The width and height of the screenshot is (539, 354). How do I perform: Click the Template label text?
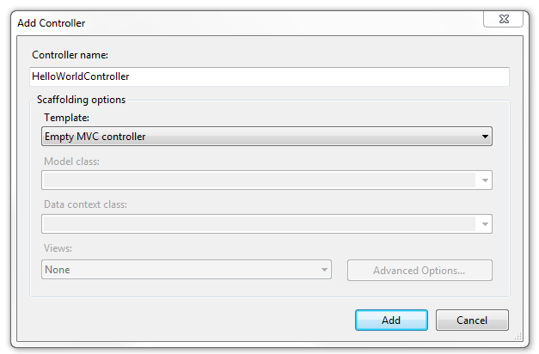(x=66, y=117)
